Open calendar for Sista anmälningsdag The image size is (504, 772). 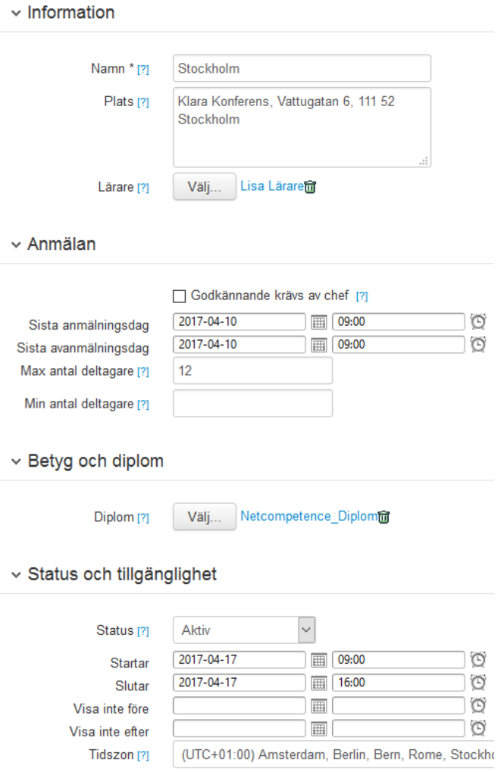(x=319, y=322)
